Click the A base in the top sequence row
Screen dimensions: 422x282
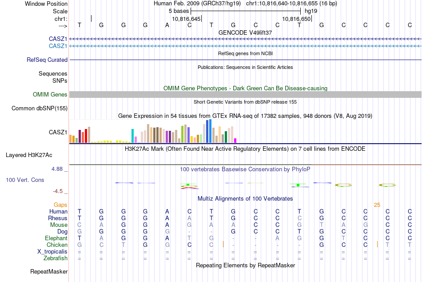[167, 25]
